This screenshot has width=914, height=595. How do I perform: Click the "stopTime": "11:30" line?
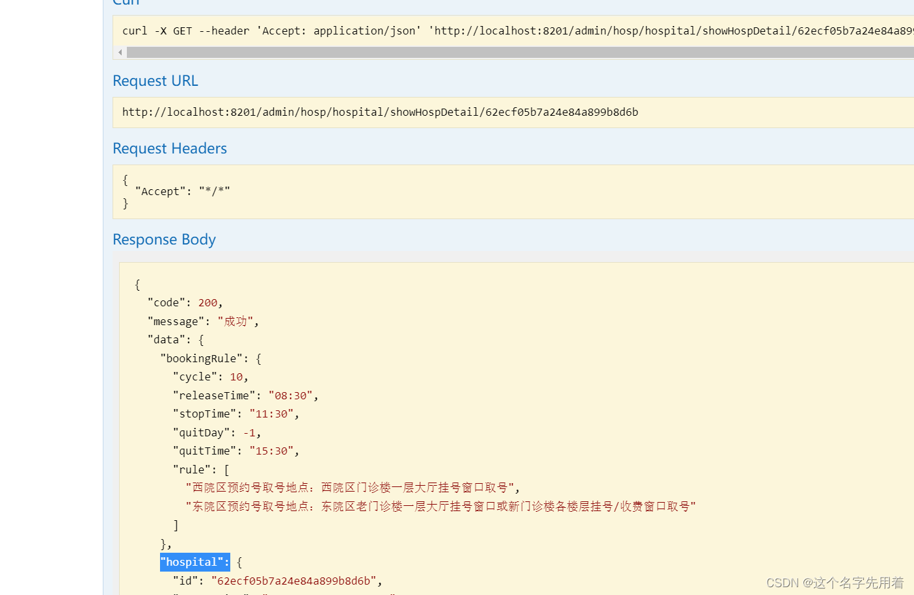coord(235,414)
